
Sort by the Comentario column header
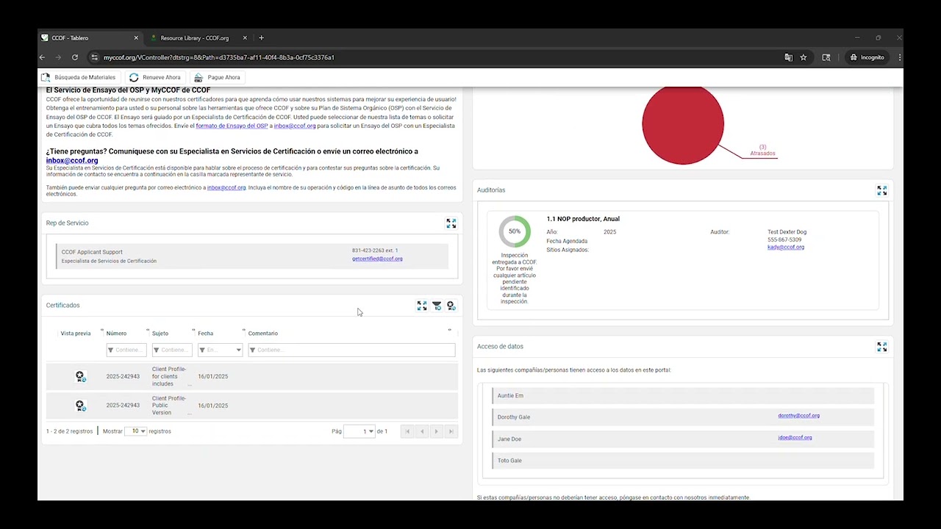coord(263,334)
